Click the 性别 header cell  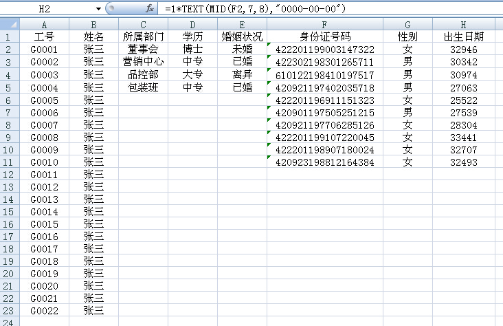pos(407,36)
